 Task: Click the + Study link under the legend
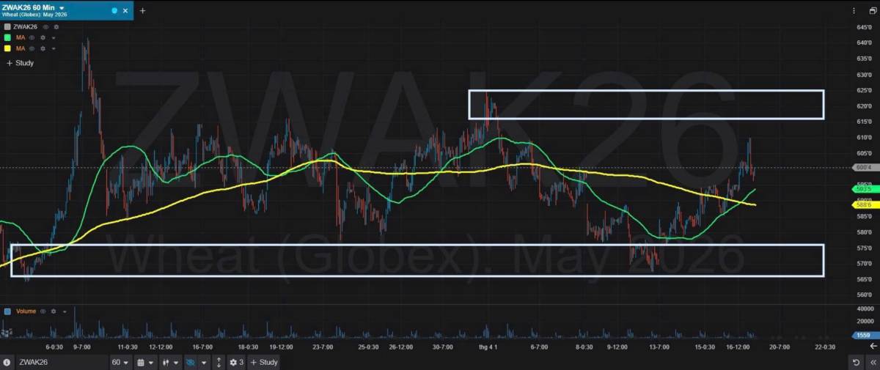(21, 63)
